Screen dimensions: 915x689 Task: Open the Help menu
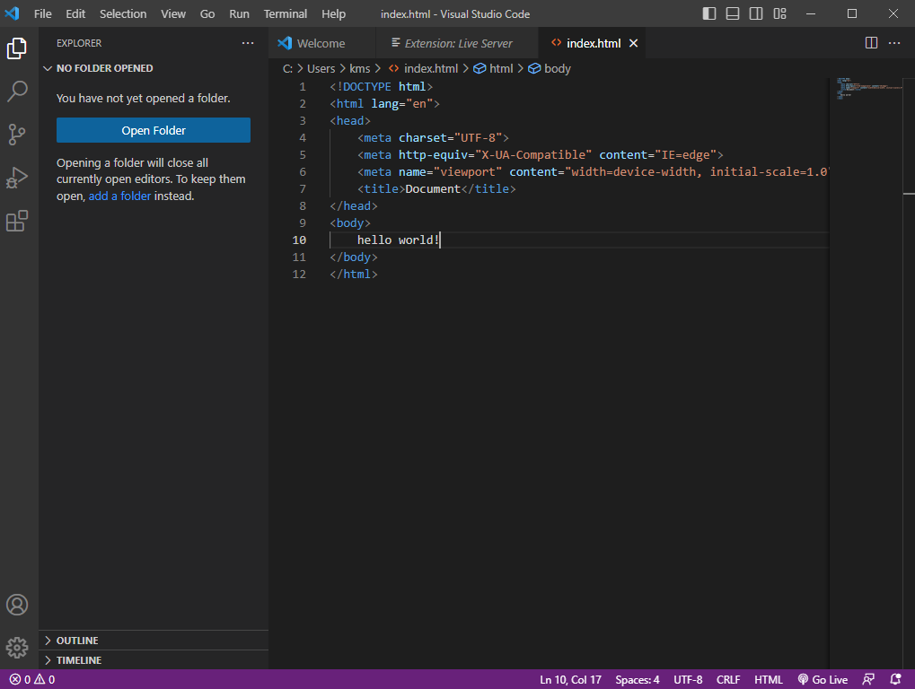[333, 13]
